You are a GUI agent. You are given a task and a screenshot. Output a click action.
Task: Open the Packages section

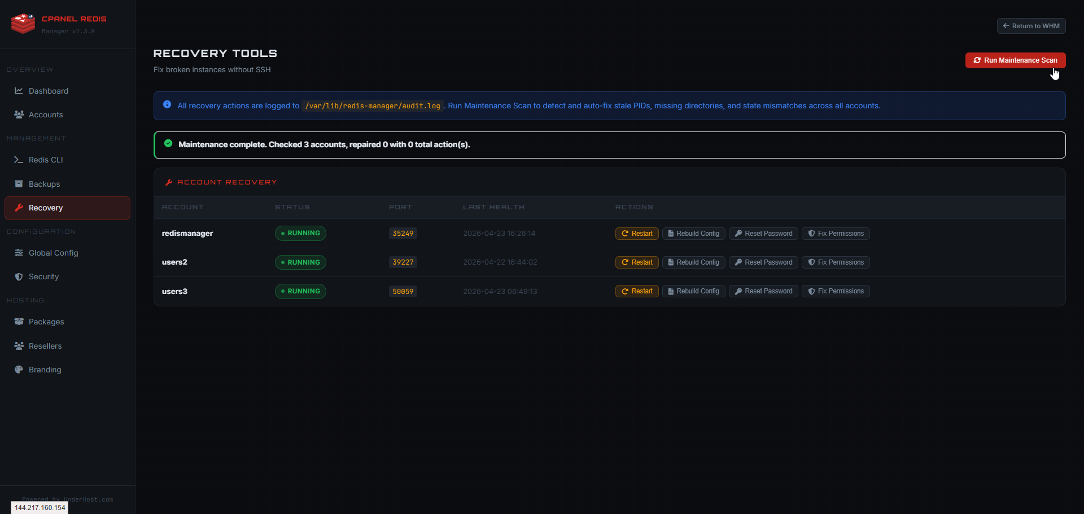46,322
